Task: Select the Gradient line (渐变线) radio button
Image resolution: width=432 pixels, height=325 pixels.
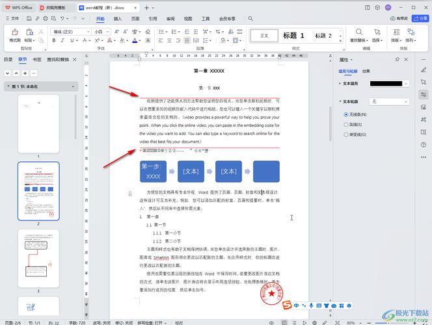Action: (346, 135)
